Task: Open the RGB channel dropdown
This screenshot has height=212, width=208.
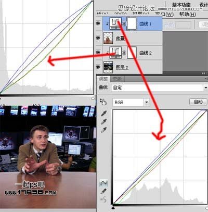Action: tap(131, 103)
